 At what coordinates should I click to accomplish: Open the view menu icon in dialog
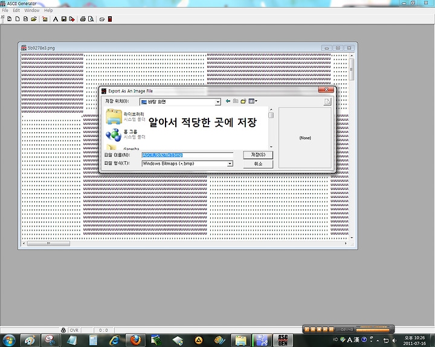pos(253,101)
